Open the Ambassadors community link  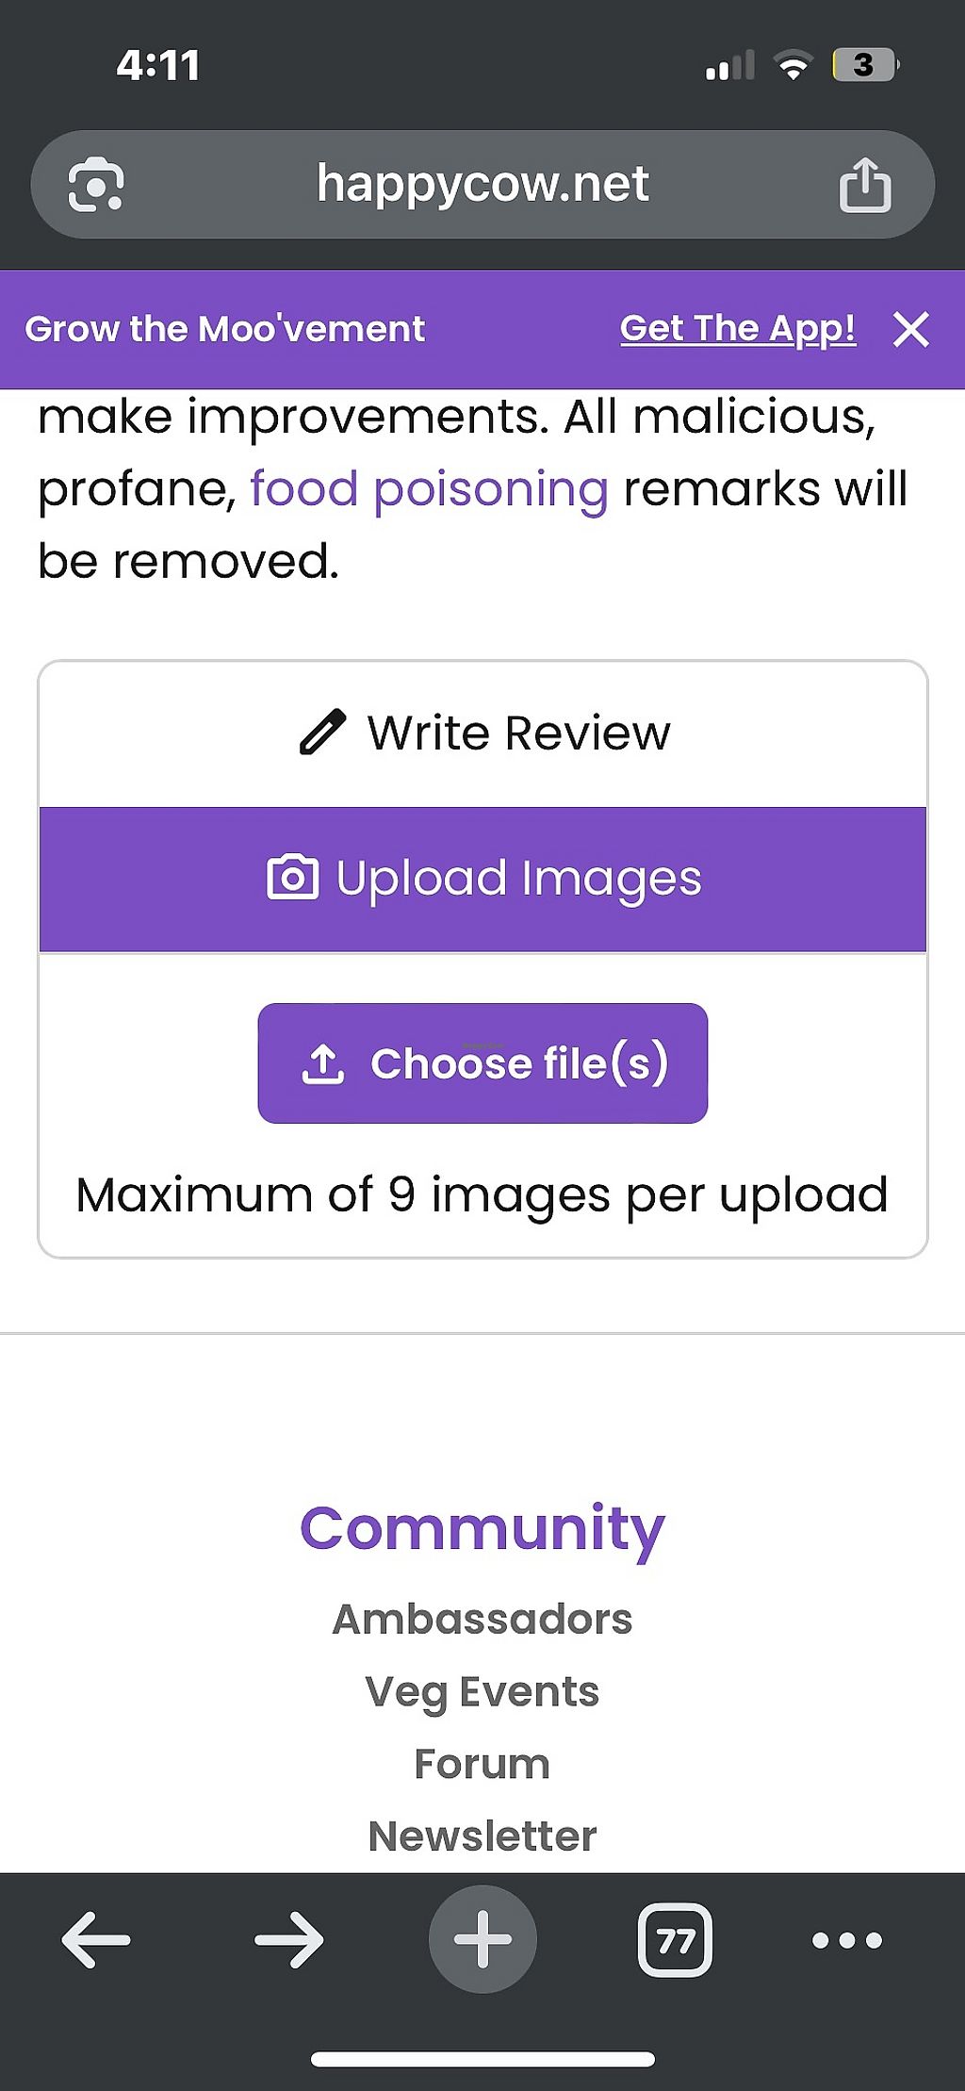(x=482, y=1620)
